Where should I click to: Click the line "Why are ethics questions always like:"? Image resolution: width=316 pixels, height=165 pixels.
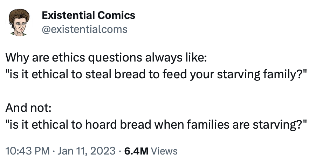(106, 57)
